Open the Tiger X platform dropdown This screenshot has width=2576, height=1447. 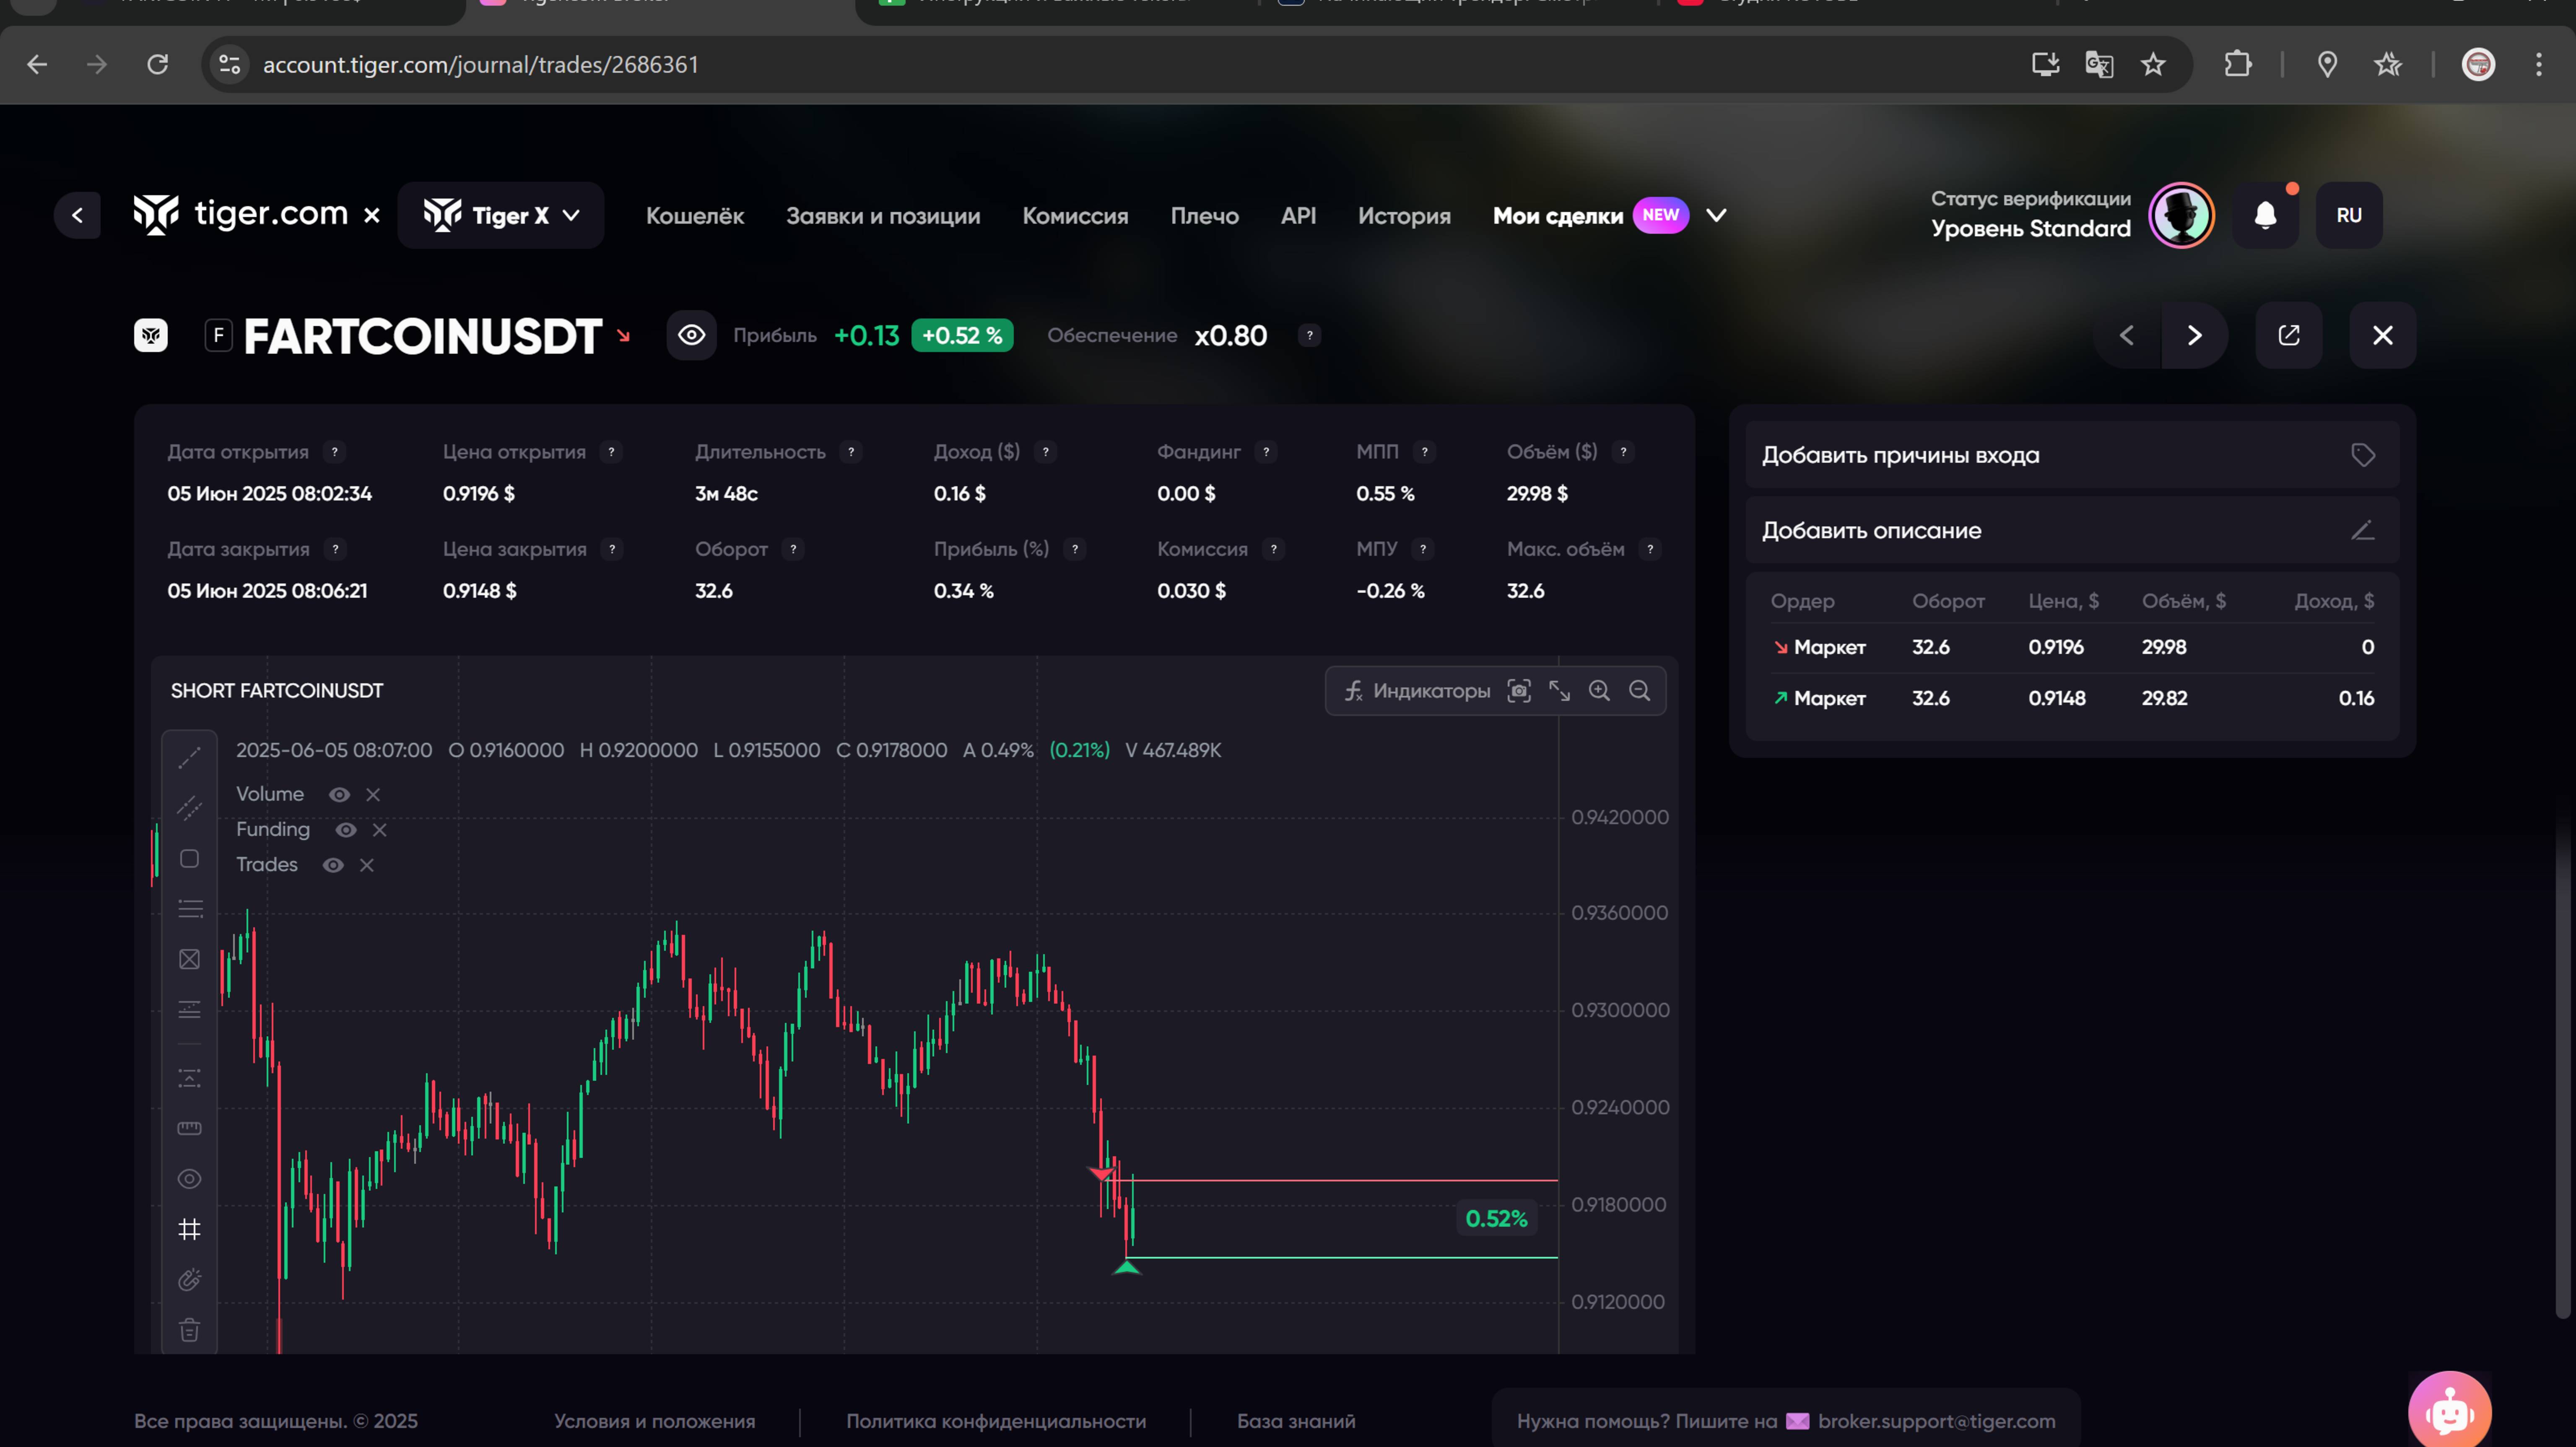point(501,215)
